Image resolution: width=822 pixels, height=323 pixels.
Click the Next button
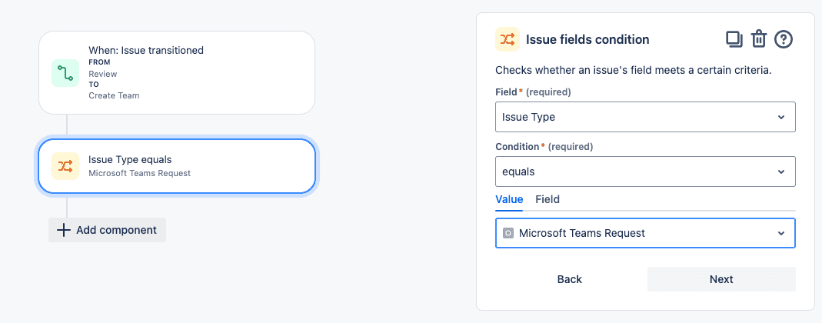click(x=721, y=279)
